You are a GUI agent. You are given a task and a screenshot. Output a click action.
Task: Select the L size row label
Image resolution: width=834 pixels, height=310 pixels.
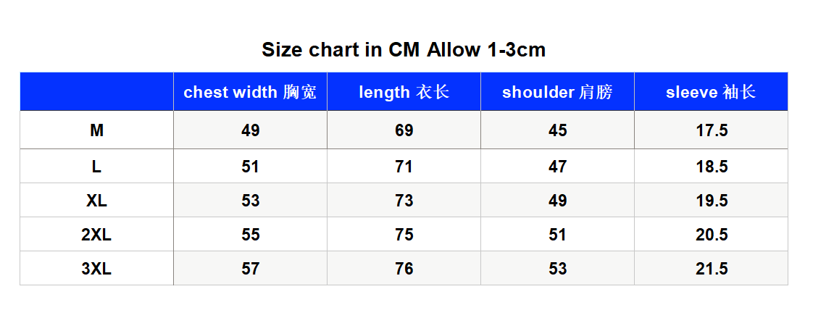click(x=97, y=167)
